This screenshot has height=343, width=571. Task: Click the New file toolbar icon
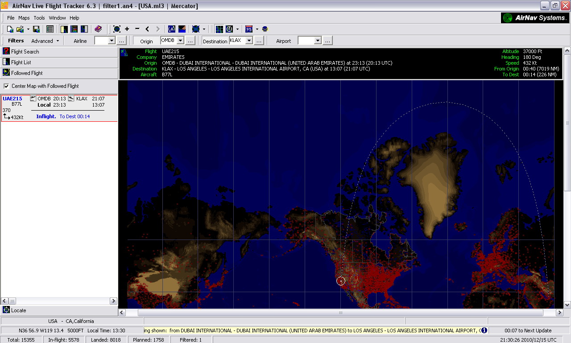point(10,29)
